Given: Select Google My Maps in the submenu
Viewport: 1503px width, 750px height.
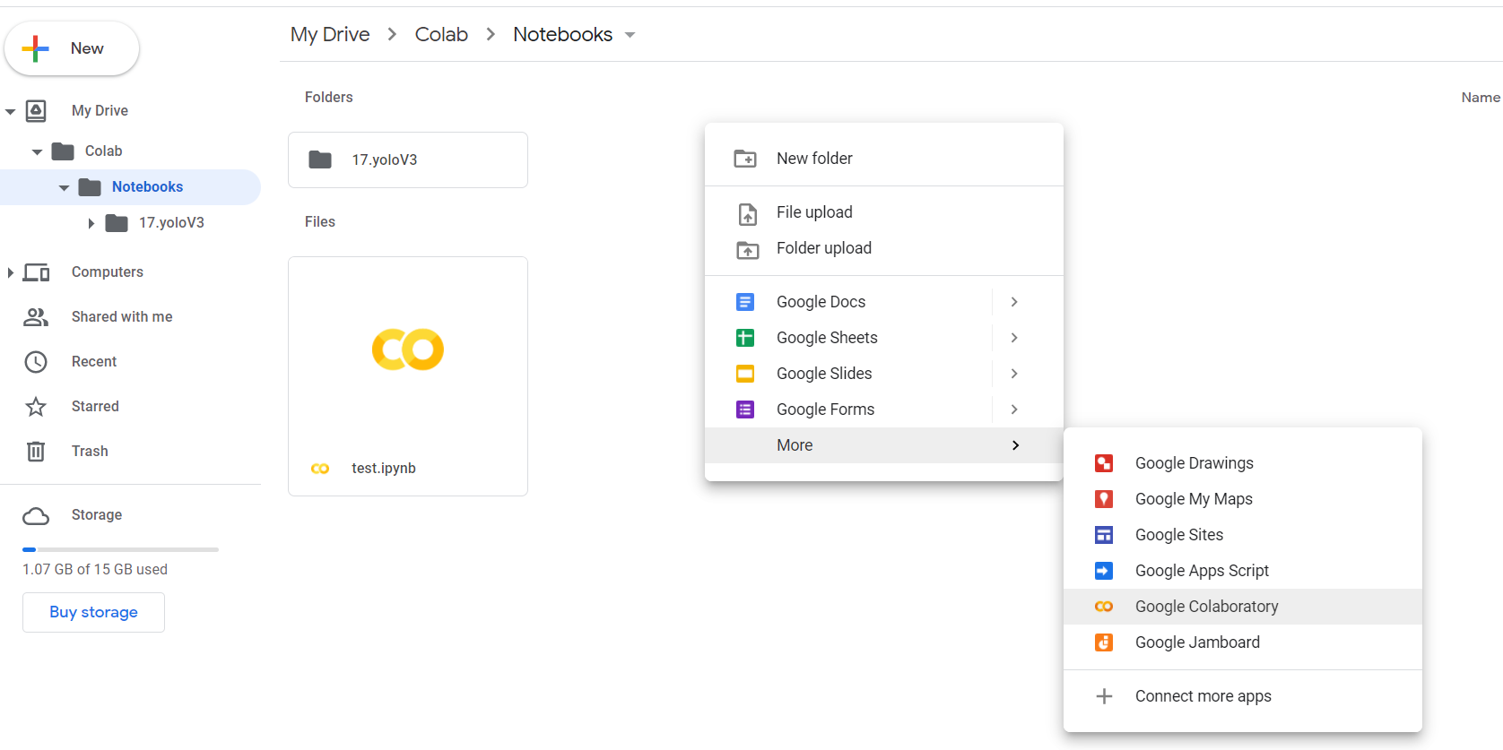Looking at the screenshot, I should [x=1243, y=499].
